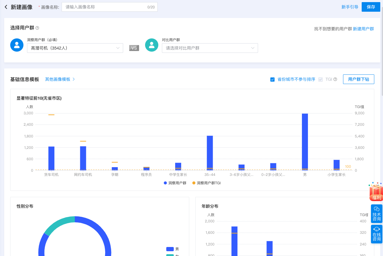
Task: Click the 小学生家长 bar in chart
Action: click(x=336, y=165)
